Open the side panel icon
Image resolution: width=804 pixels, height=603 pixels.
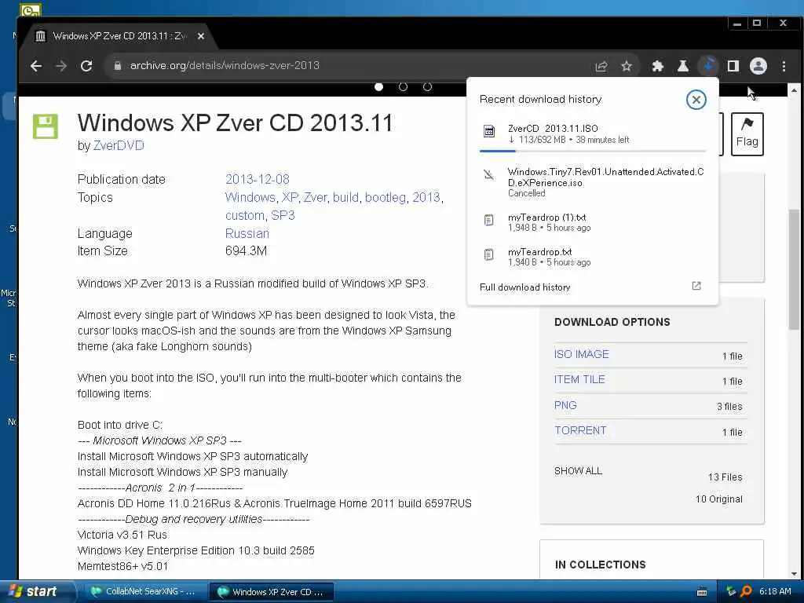point(733,66)
